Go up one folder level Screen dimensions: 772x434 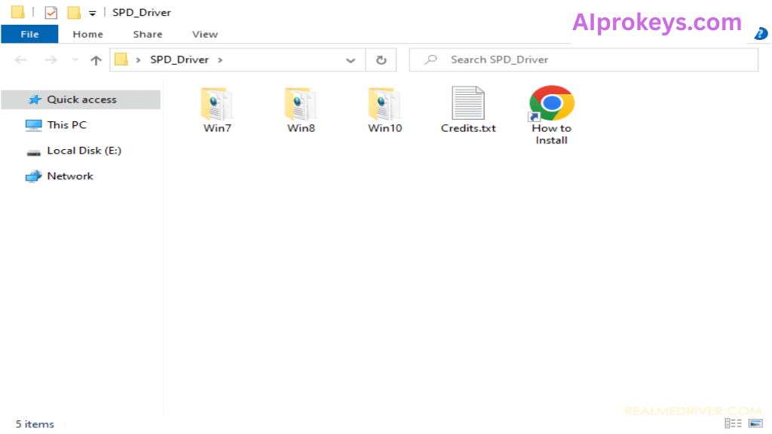[x=96, y=60]
